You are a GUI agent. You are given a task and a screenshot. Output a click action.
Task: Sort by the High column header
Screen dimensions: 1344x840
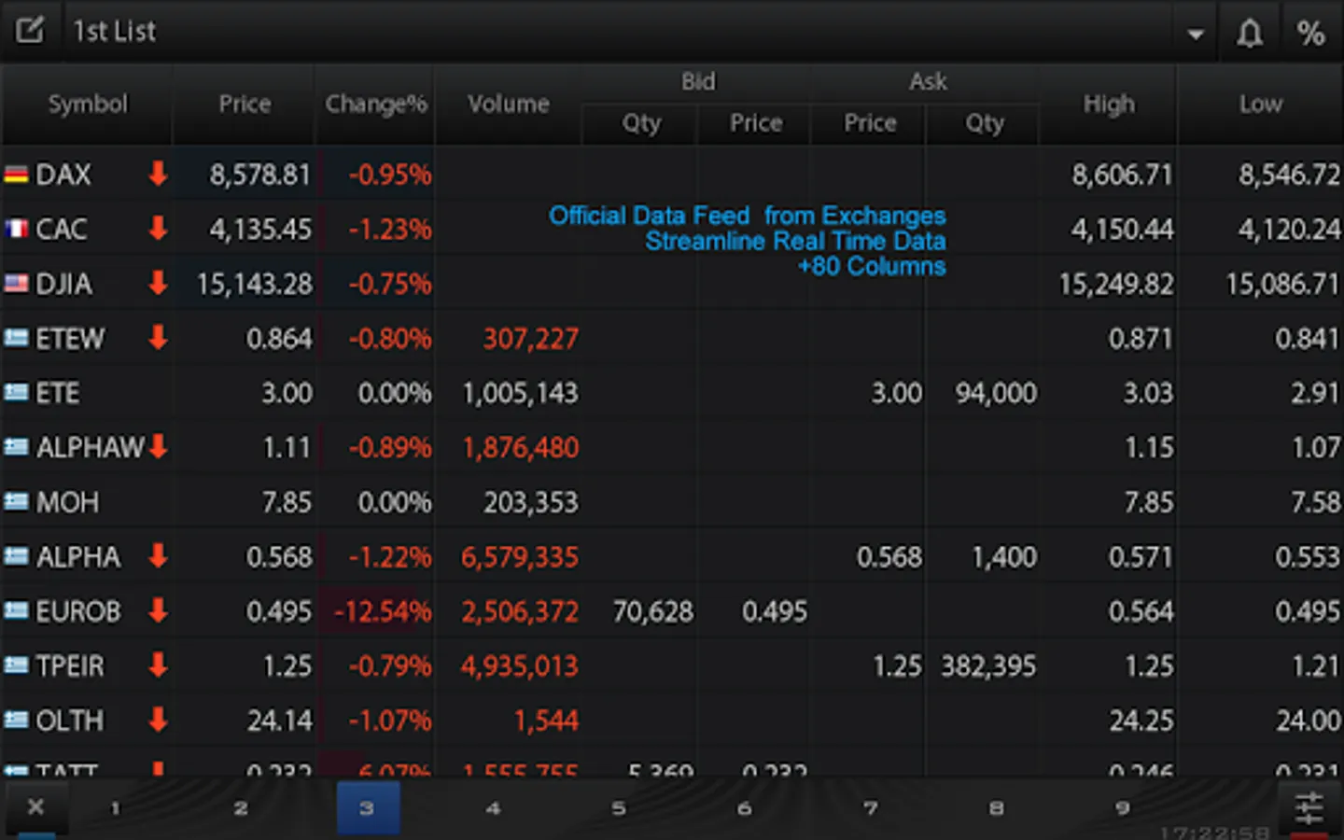point(1109,104)
